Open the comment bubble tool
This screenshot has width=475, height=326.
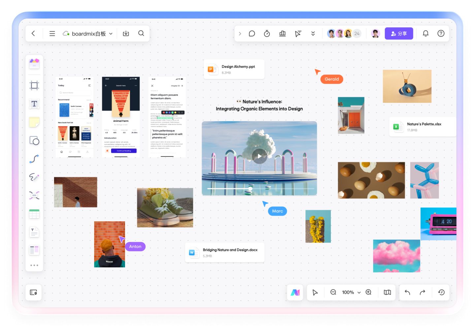[252, 34]
